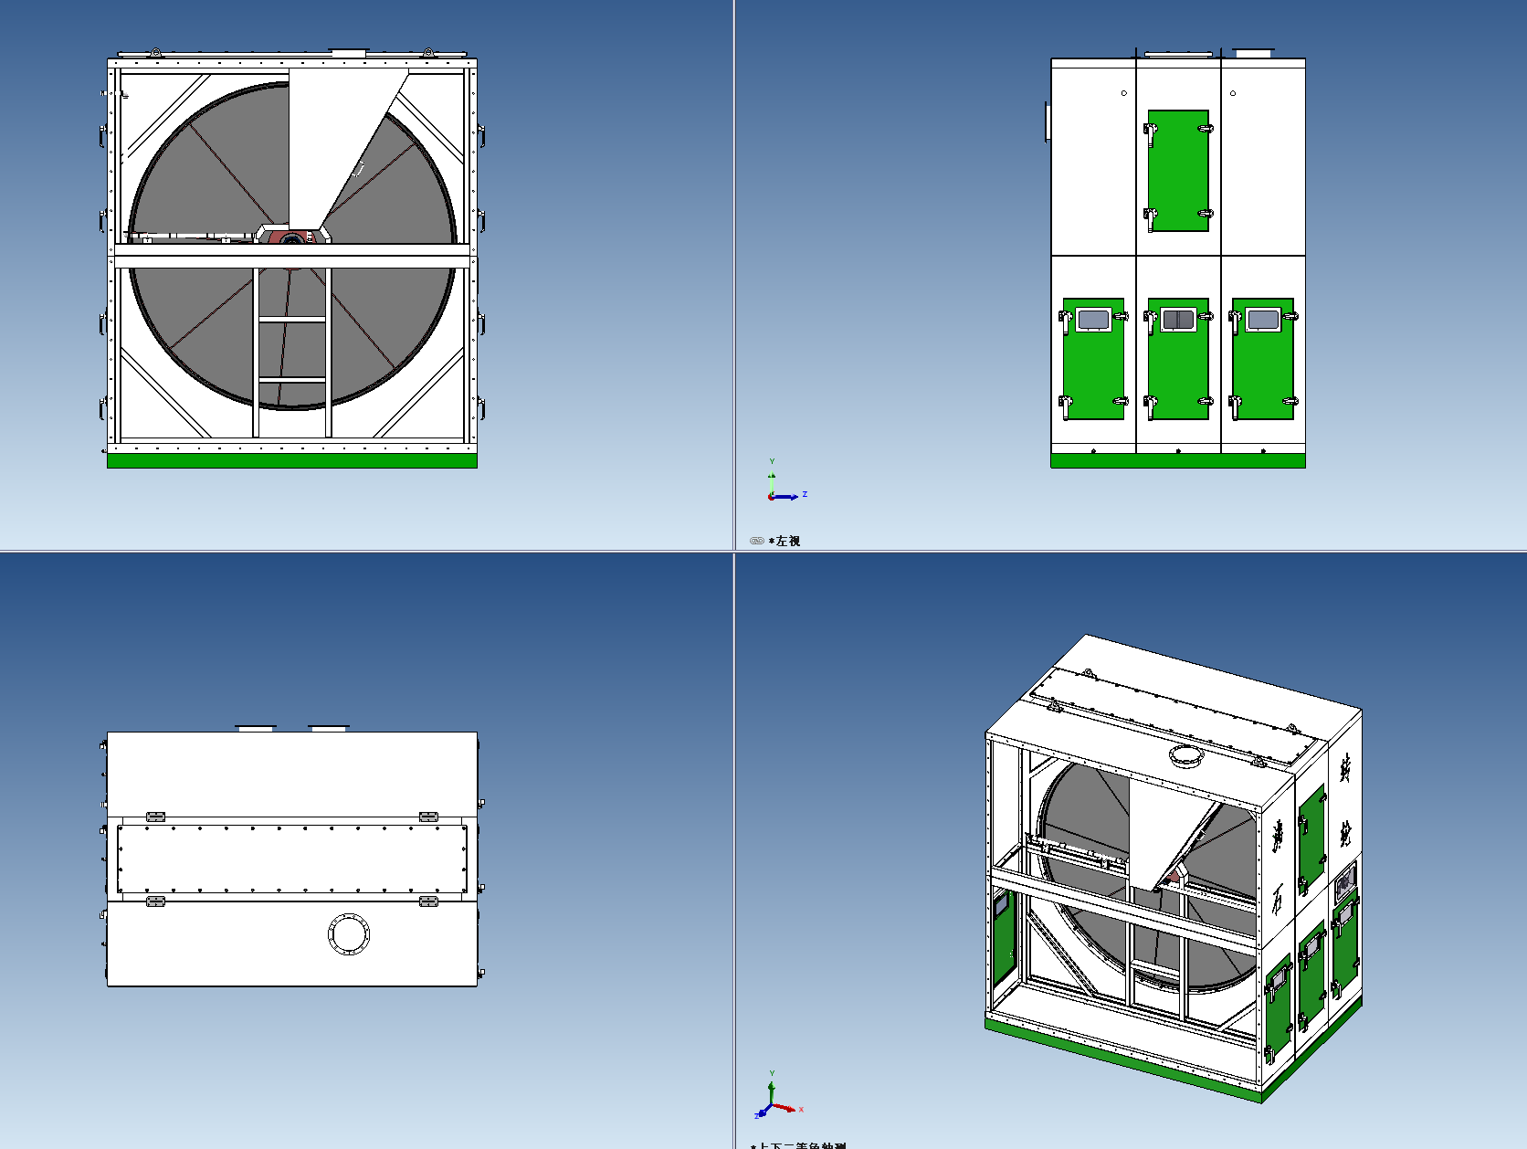Pick the window on the lower-right green door

pos(1263,320)
